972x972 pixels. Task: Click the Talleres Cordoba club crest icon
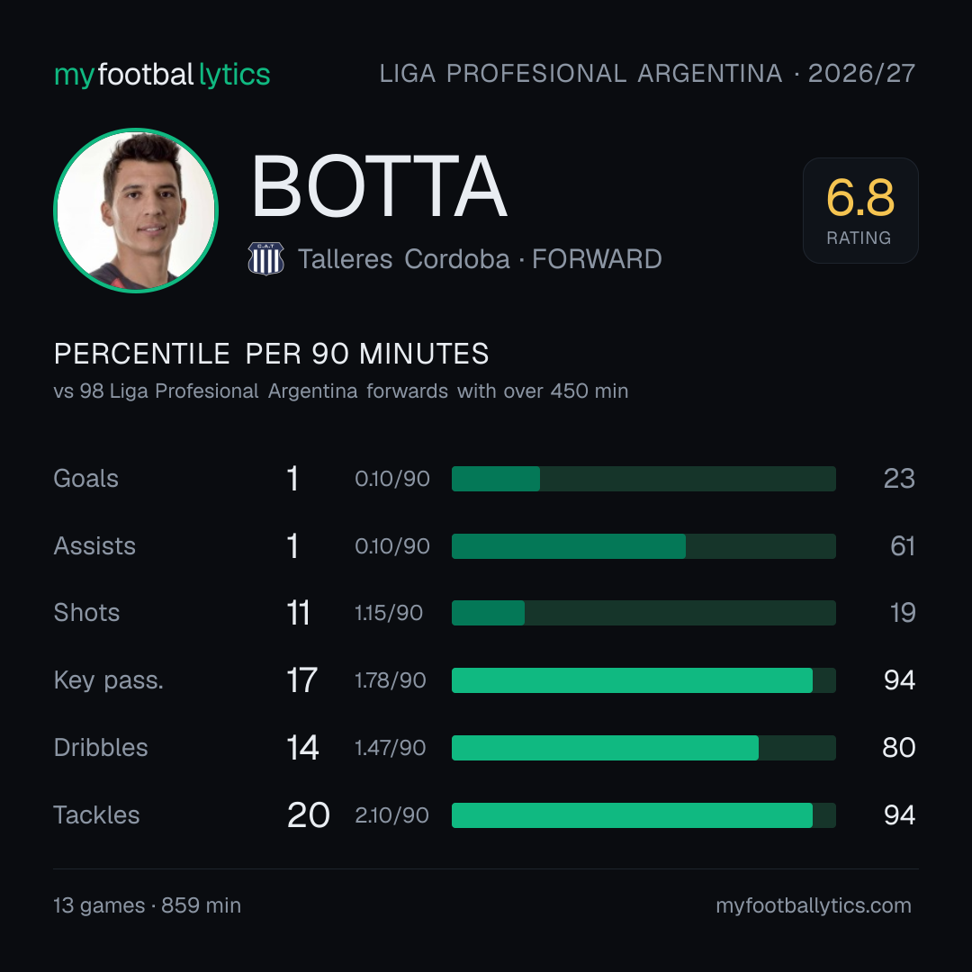click(x=265, y=258)
